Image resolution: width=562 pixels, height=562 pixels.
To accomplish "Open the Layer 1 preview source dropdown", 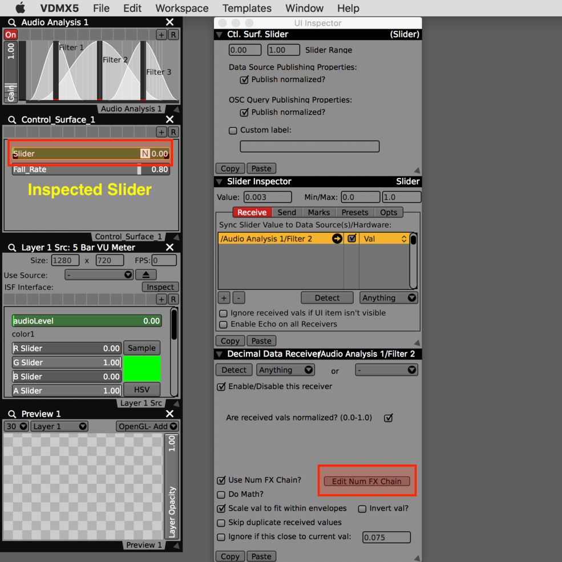I will [59, 426].
